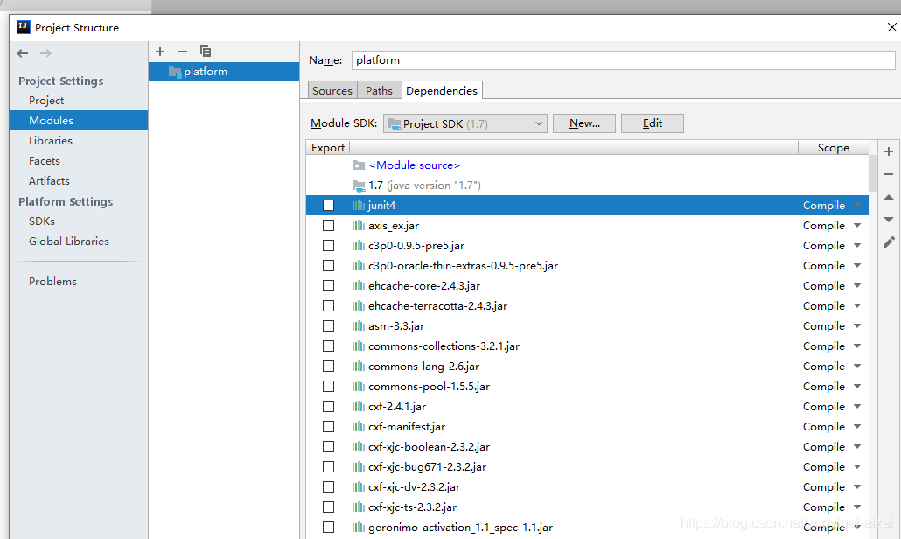
Task: Change scope of ehcache-core-2.4.3.jar
Action: coord(857,285)
